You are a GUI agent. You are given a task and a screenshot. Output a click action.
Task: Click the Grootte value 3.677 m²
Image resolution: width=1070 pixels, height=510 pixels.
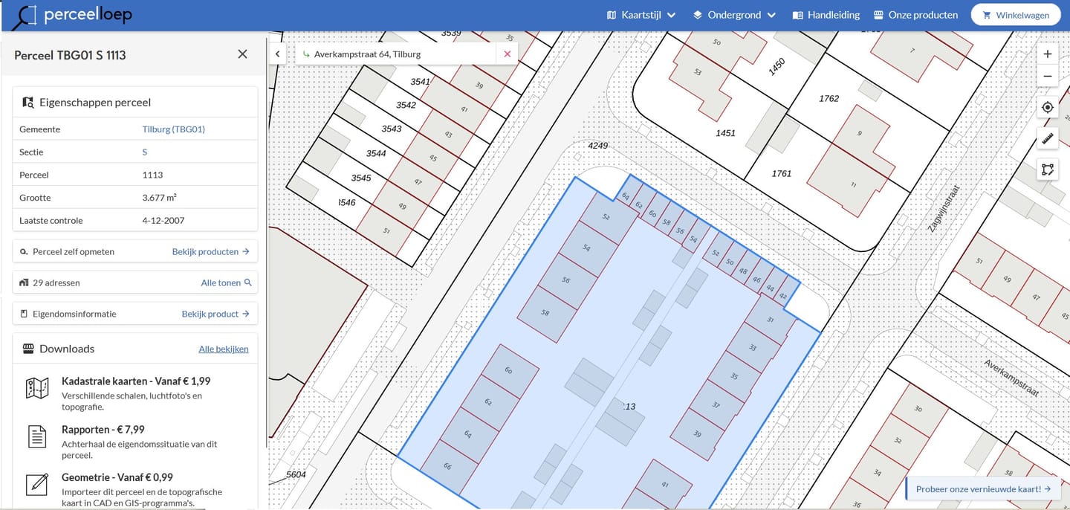pos(160,198)
